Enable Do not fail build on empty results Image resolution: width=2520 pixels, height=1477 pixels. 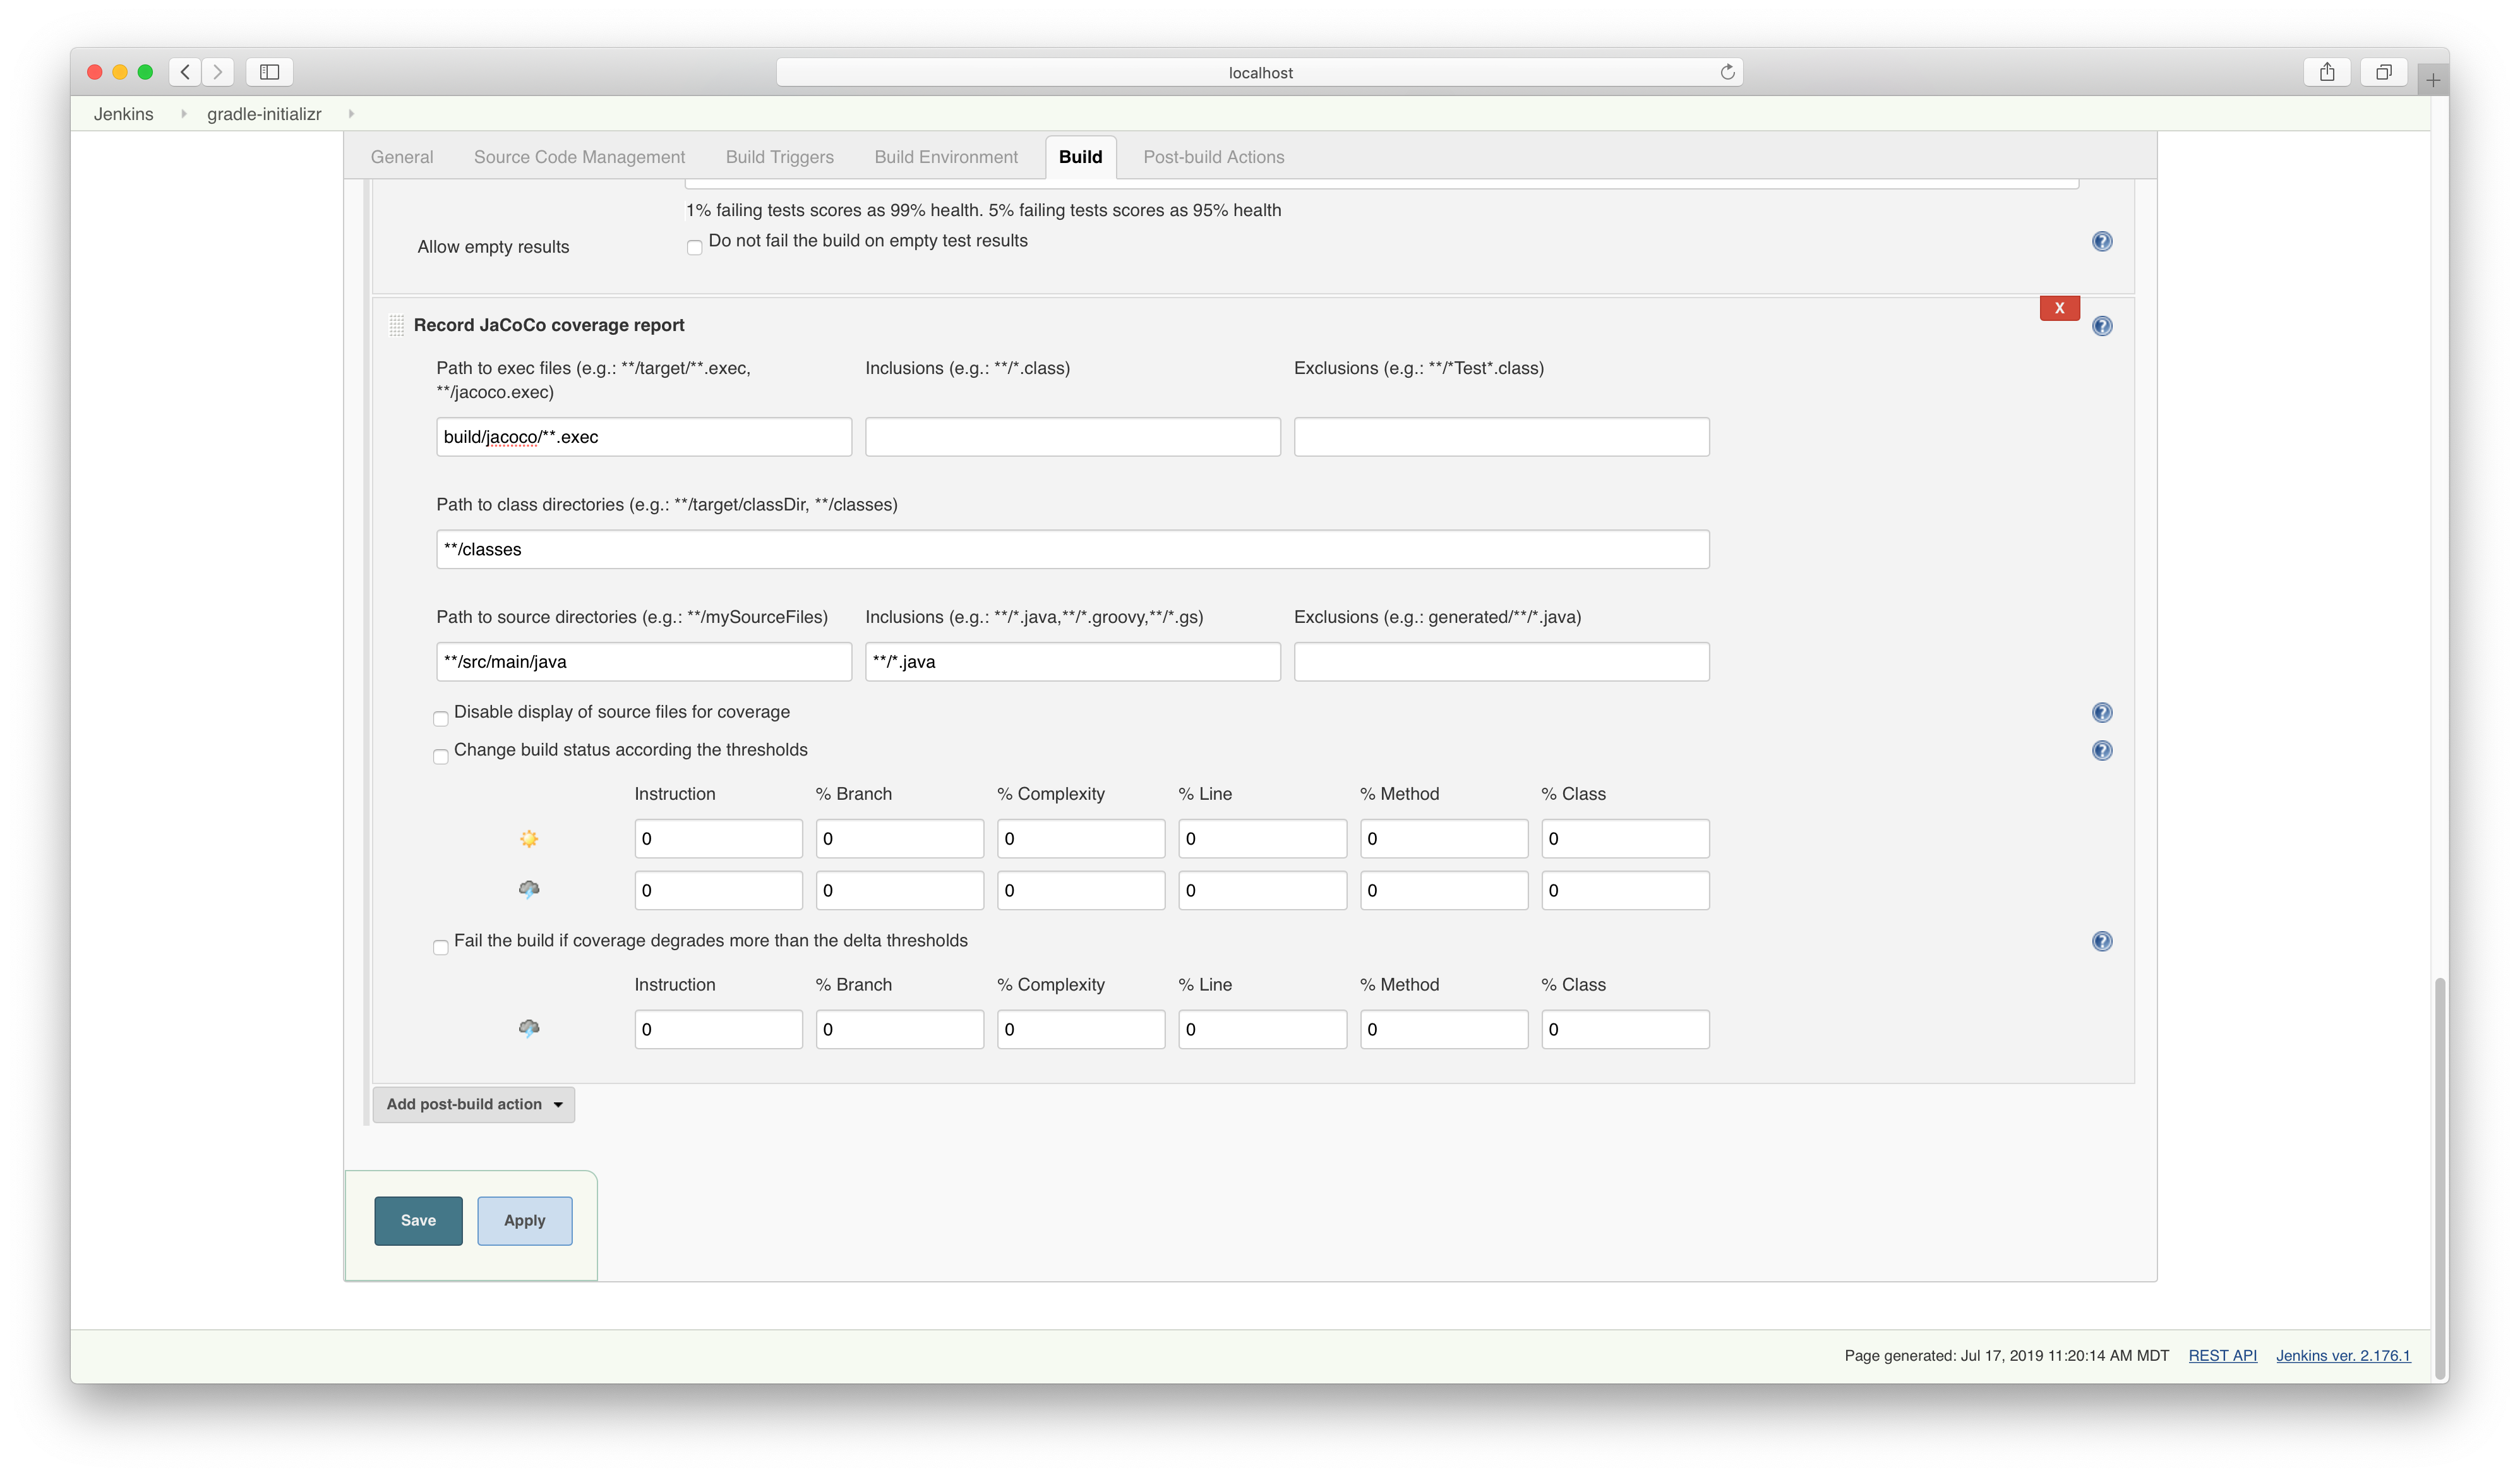tap(695, 247)
